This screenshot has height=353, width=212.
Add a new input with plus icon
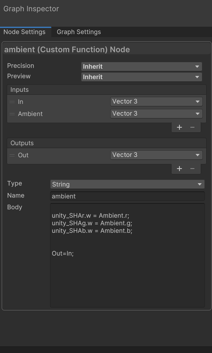click(179, 127)
